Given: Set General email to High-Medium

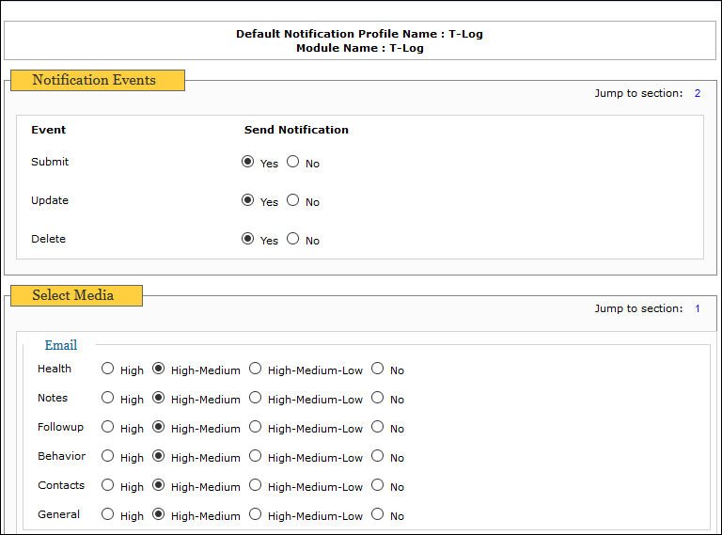Looking at the screenshot, I should 158,514.
